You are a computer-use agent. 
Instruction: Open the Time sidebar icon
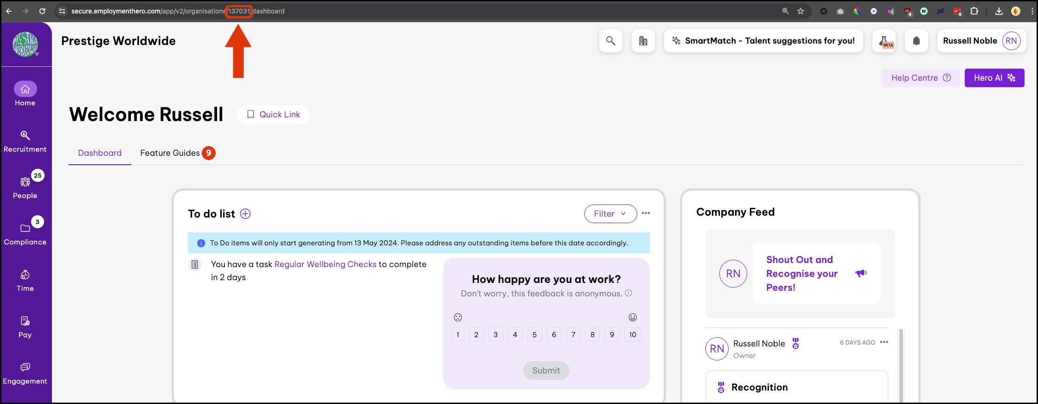(x=25, y=280)
